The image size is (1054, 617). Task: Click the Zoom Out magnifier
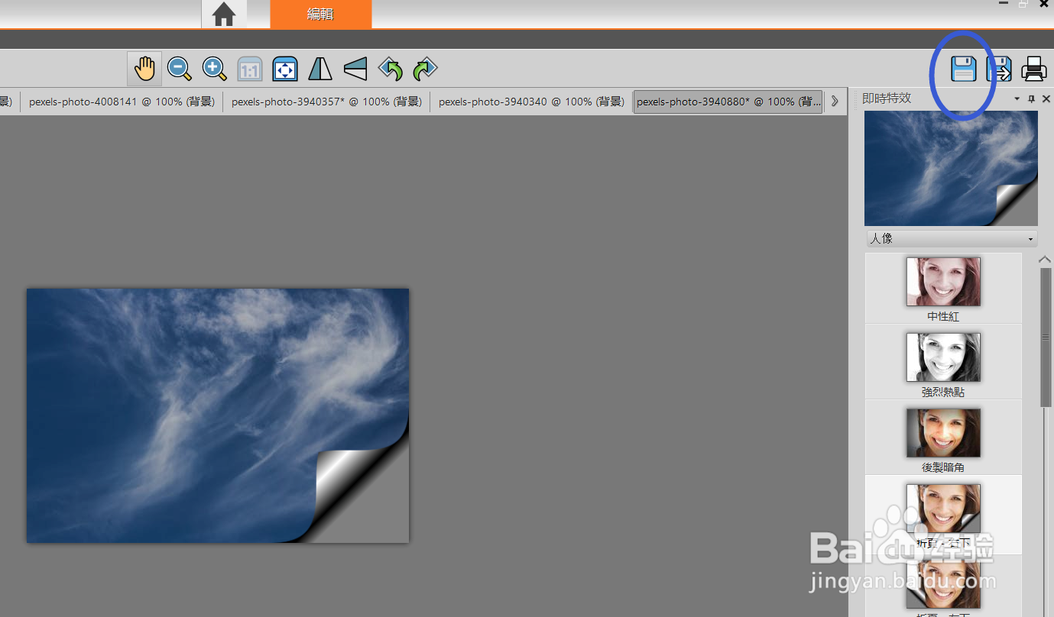[180, 69]
